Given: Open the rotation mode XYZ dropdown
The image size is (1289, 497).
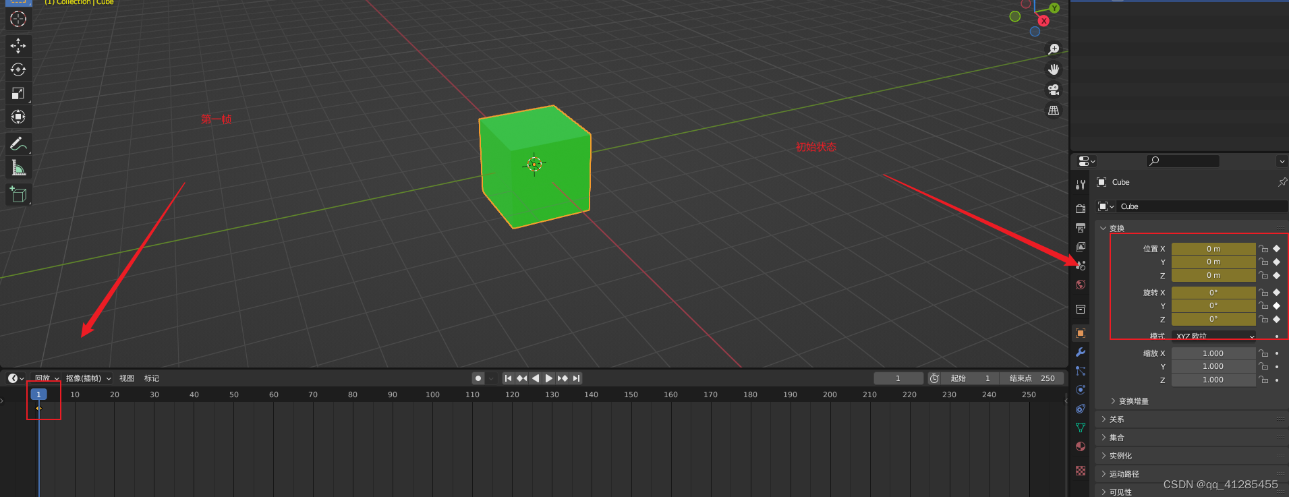Looking at the screenshot, I should pyautogui.click(x=1213, y=336).
